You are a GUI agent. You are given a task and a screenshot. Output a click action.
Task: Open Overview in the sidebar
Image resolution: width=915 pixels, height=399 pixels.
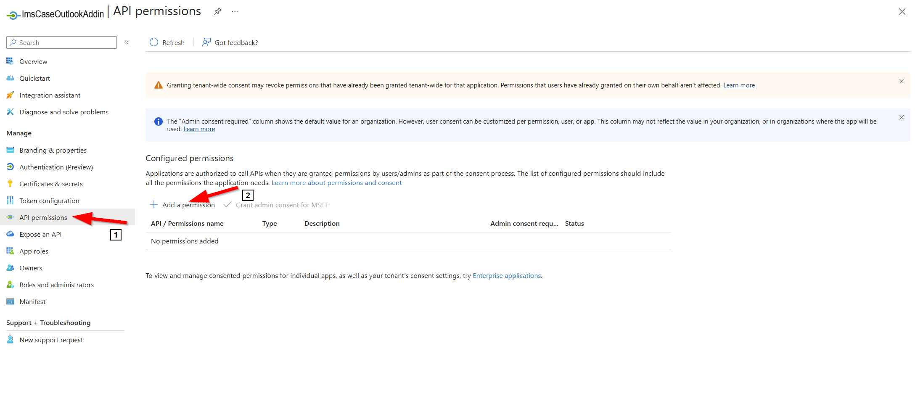coord(33,61)
